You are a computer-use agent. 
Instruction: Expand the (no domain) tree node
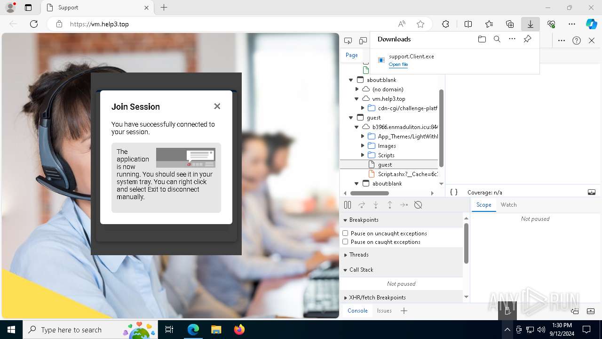357,89
